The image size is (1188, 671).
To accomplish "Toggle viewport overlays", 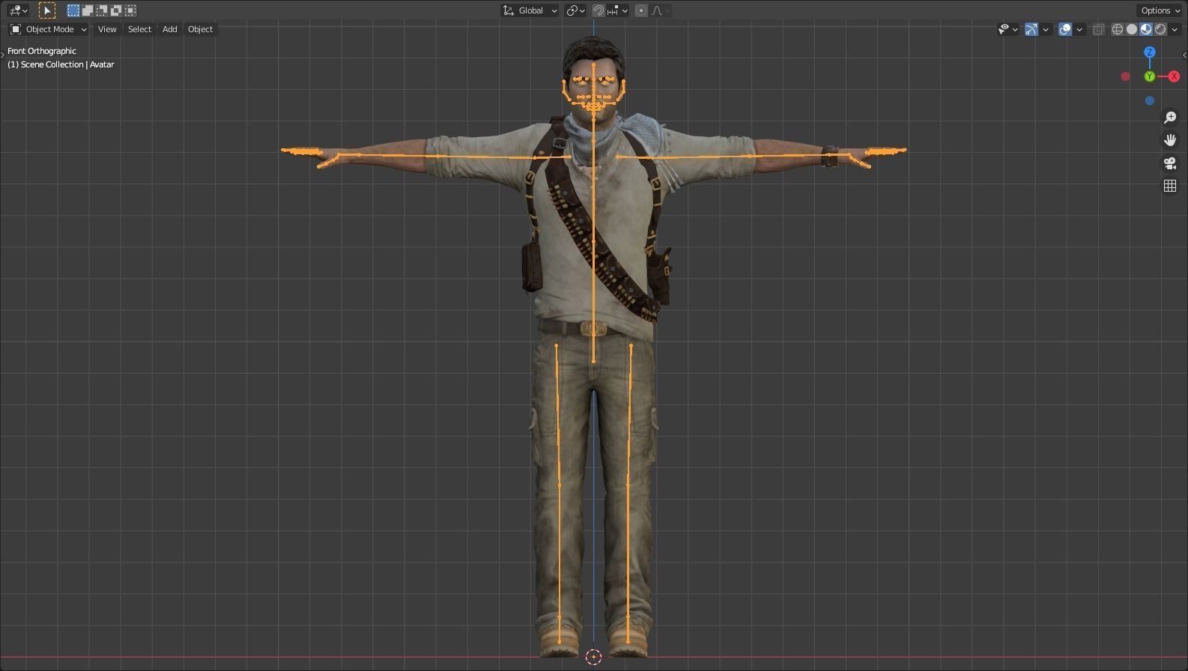I will [x=1065, y=29].
